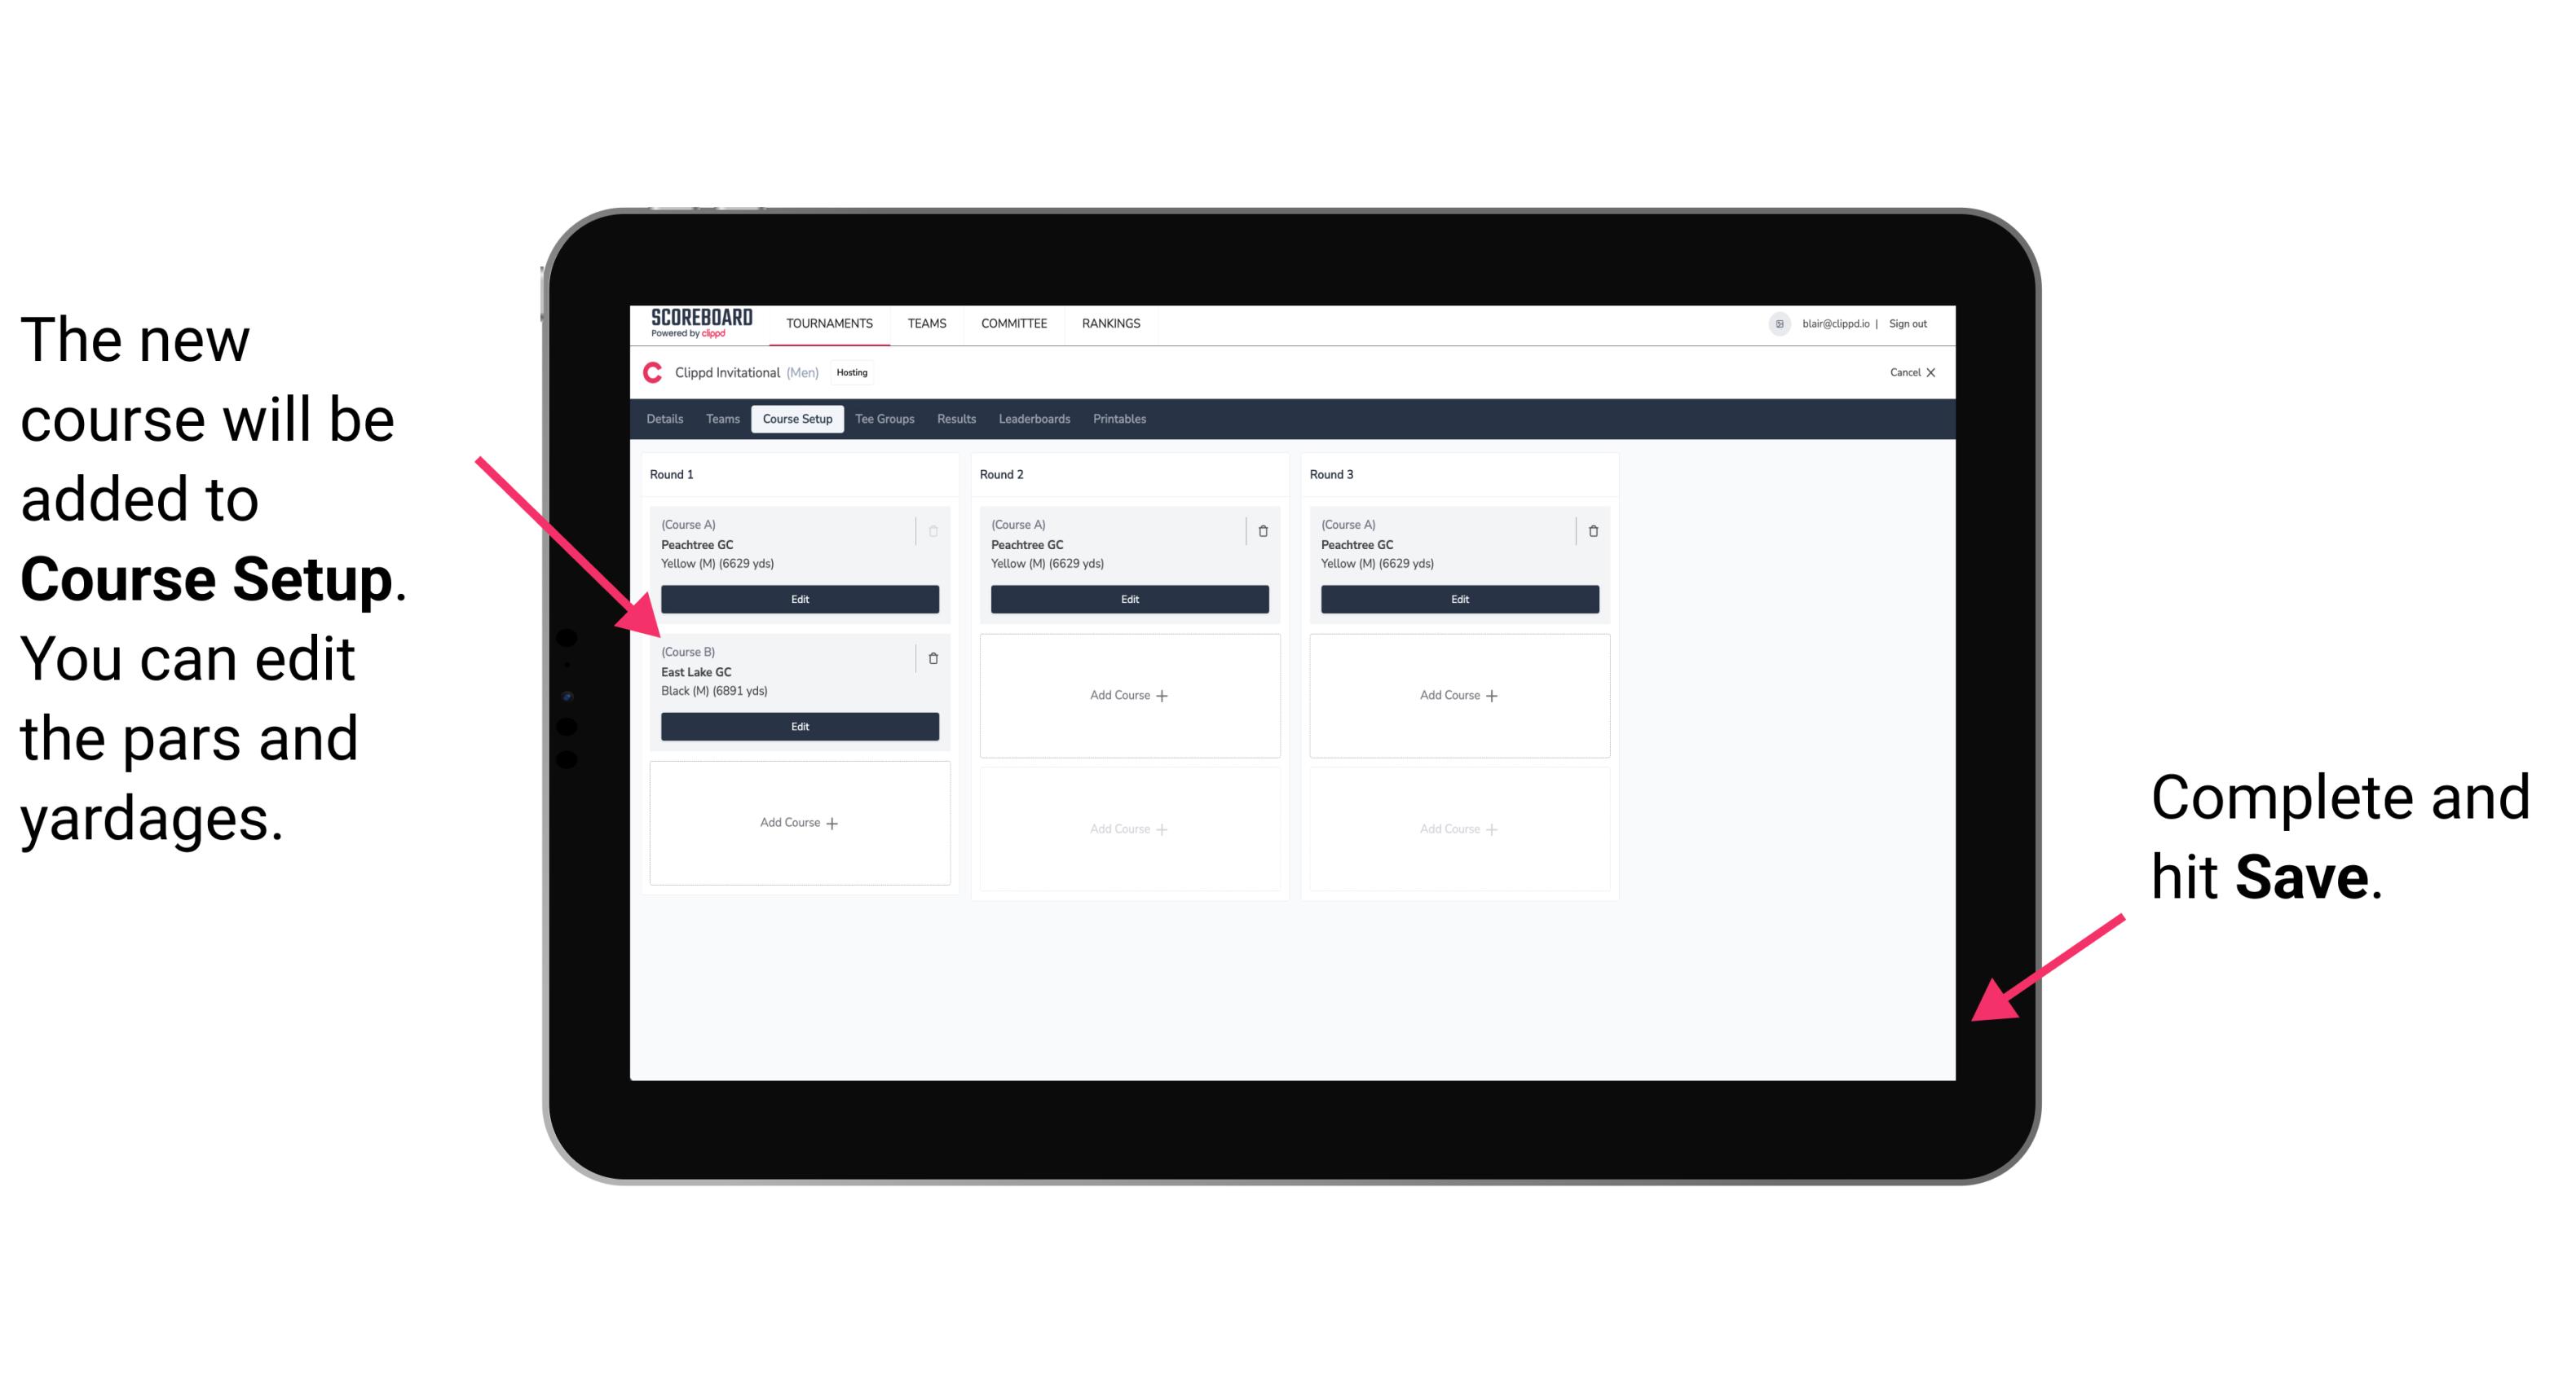The width and height of the screenshot is (2576, 1385).
Task: Click the Details tab
Action: pos(667,420)
